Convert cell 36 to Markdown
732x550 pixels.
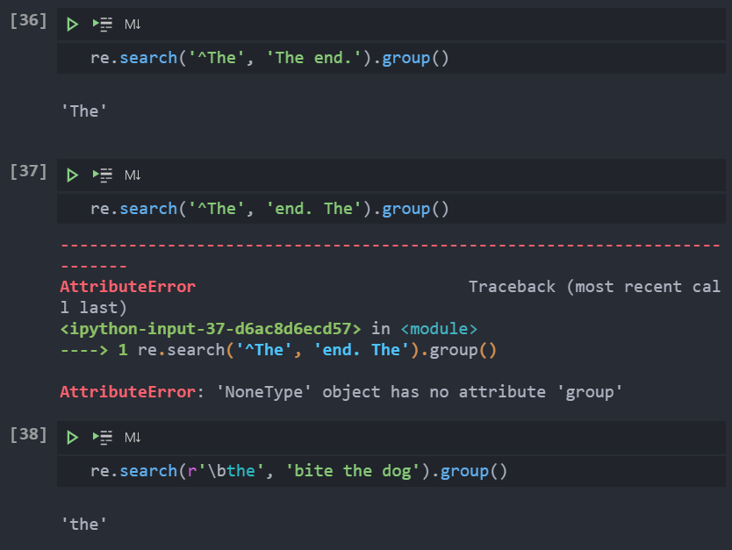(133, 25)
